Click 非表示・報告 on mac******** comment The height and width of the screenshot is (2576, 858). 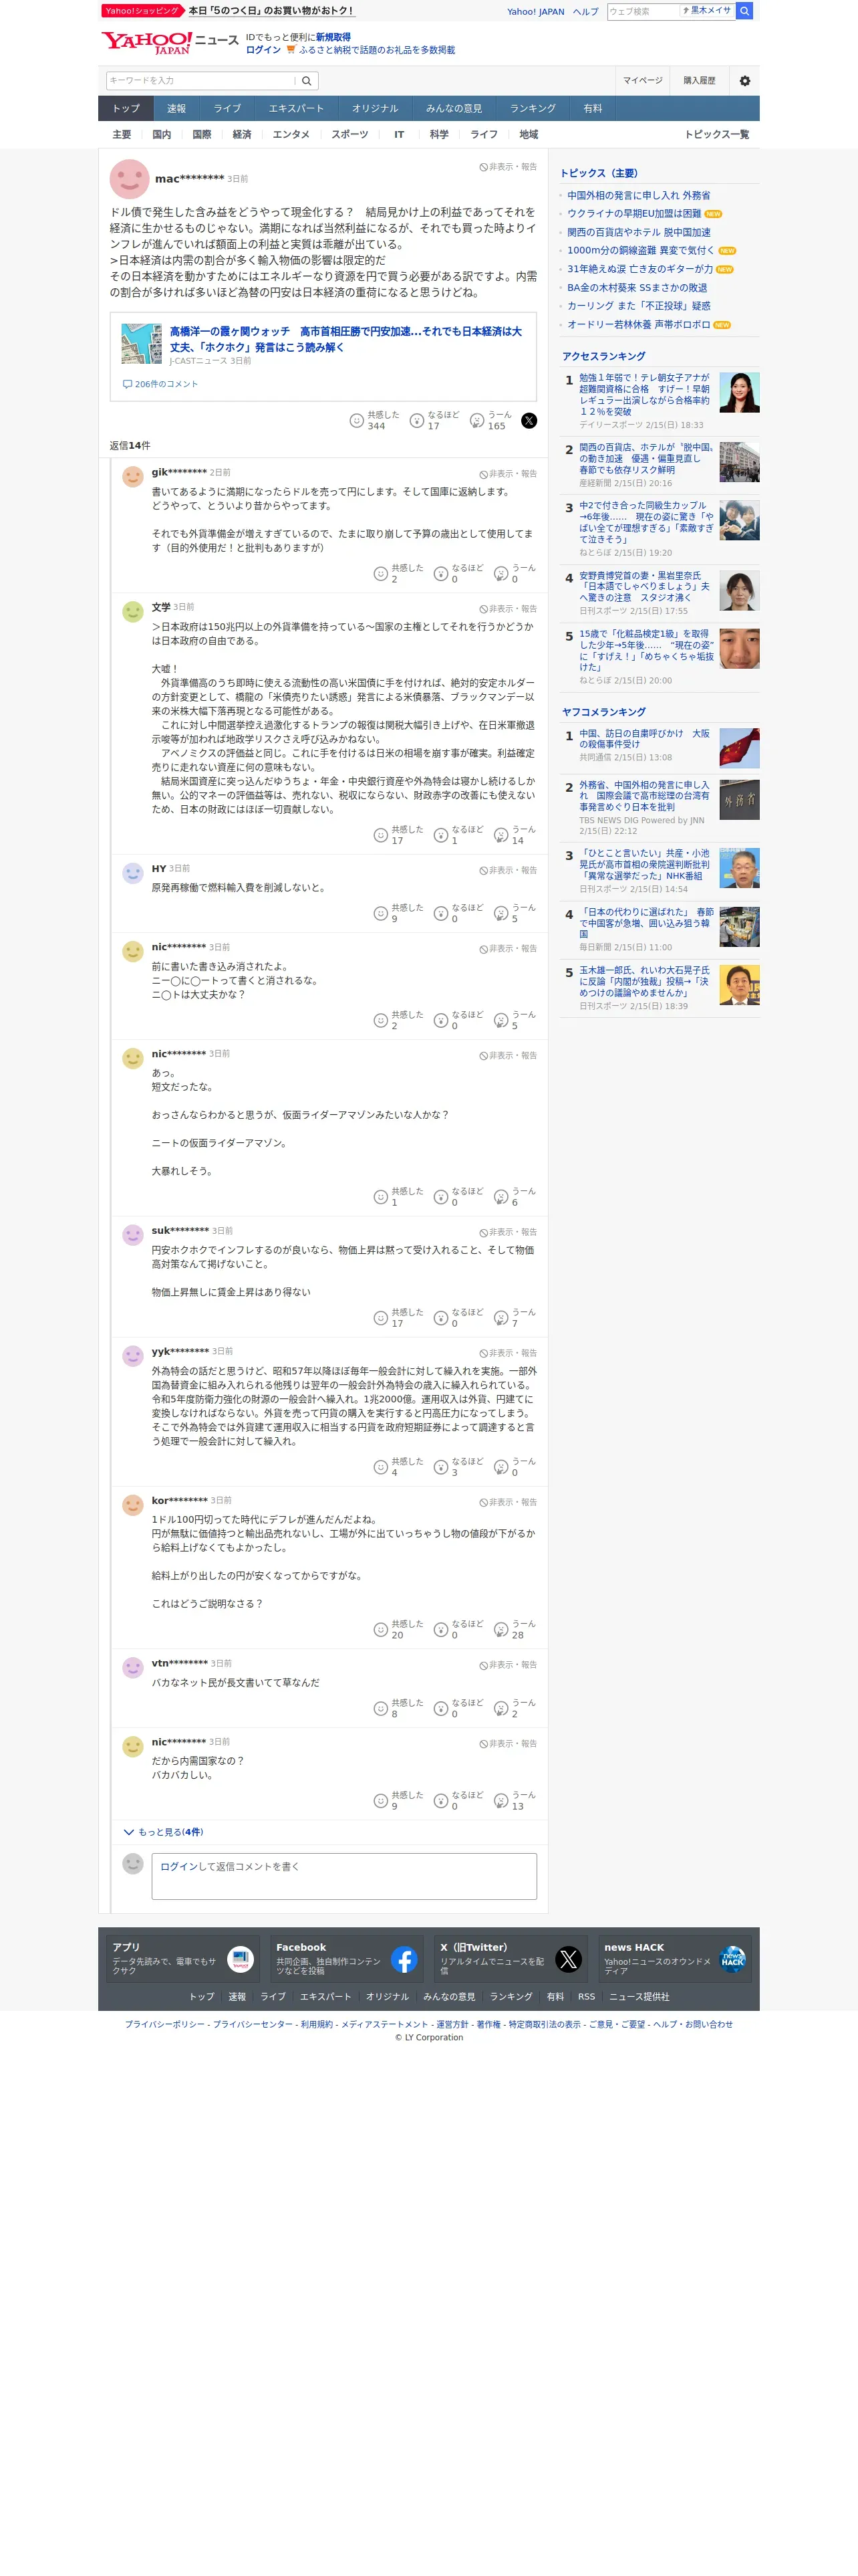[507, 167]
